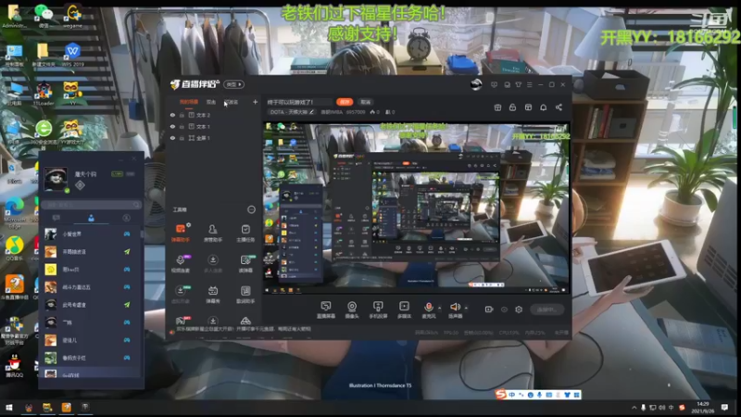Open the Microsoft Edge desktop icon
Viewport: 741px width, 417px height.
(15, 212)
